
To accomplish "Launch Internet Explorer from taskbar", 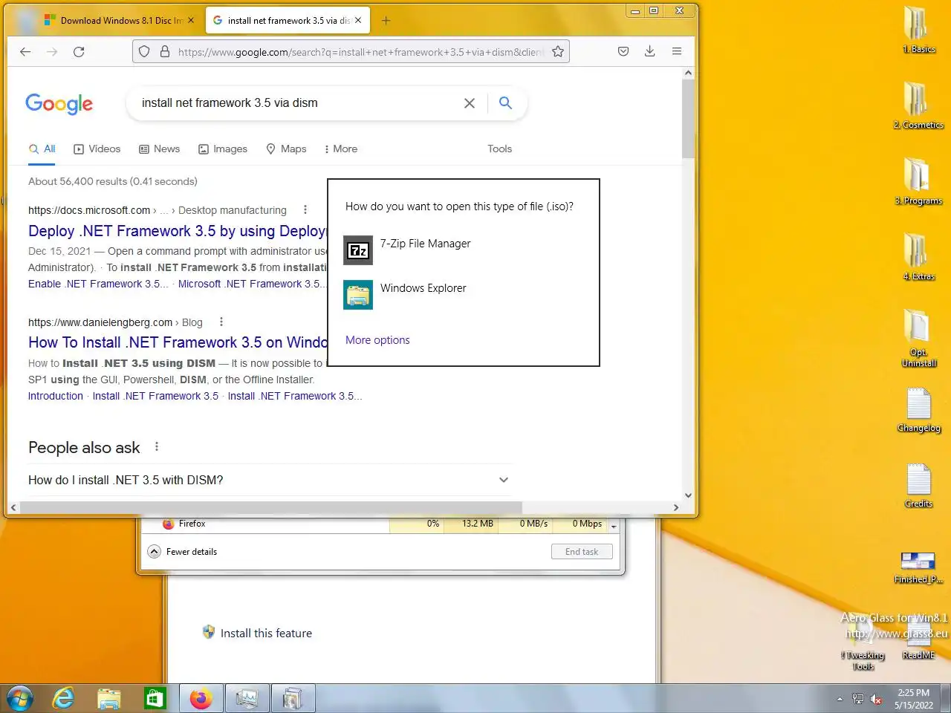I will (x=63, y=699).
